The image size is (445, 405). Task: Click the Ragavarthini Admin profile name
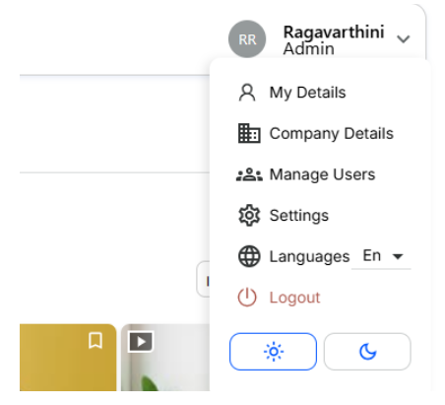[x=334, y=40]
